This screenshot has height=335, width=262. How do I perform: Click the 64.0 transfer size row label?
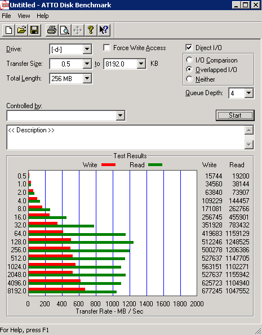[20, 234]
